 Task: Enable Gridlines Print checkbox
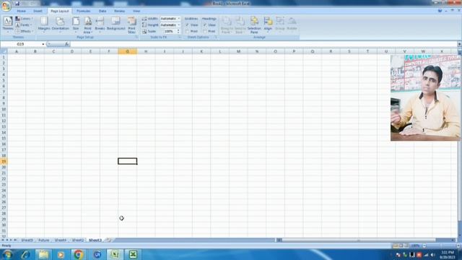pos(187,31)
